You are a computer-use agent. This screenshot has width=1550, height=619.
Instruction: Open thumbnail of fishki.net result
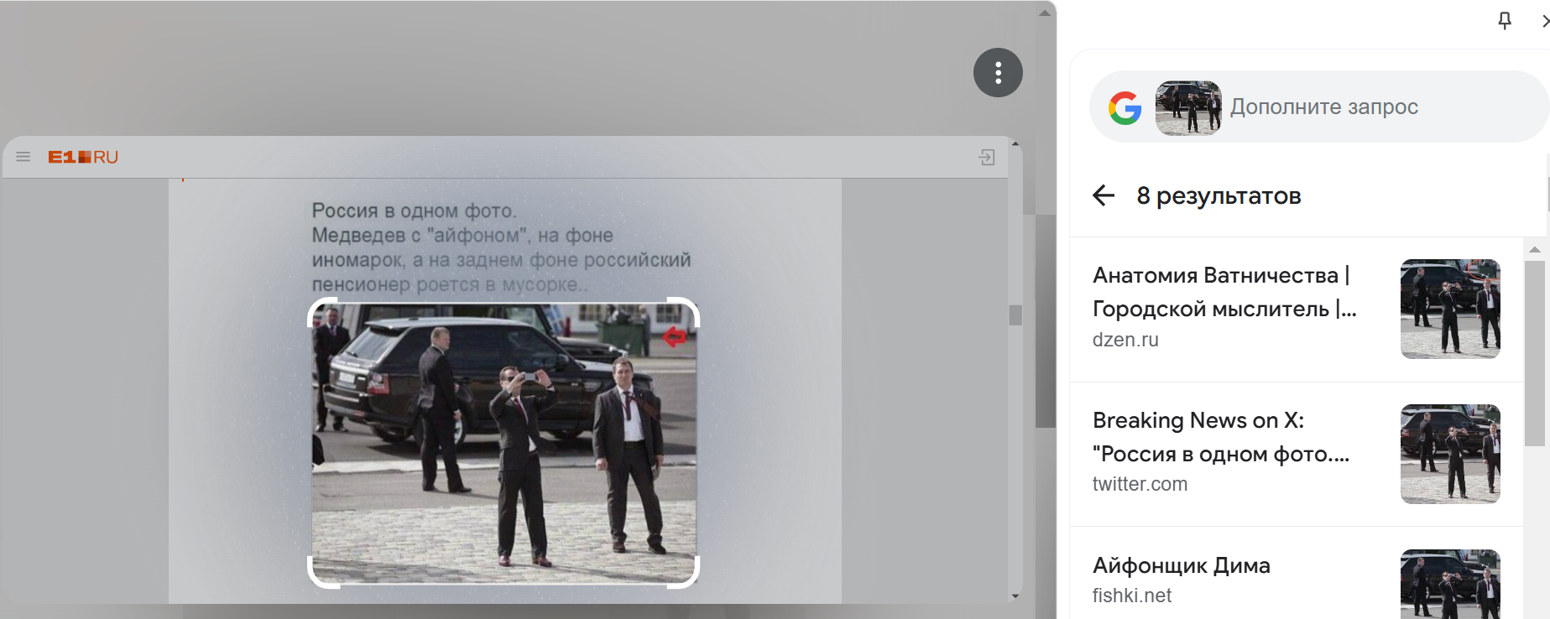(x=1450, y=585)
